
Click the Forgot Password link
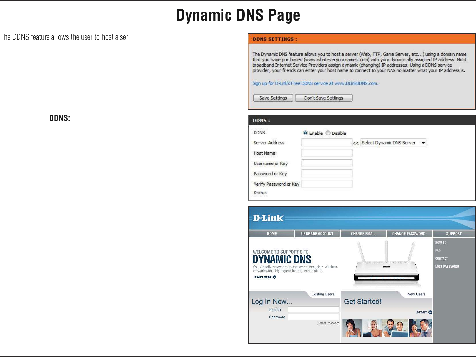tap(328, 323)
